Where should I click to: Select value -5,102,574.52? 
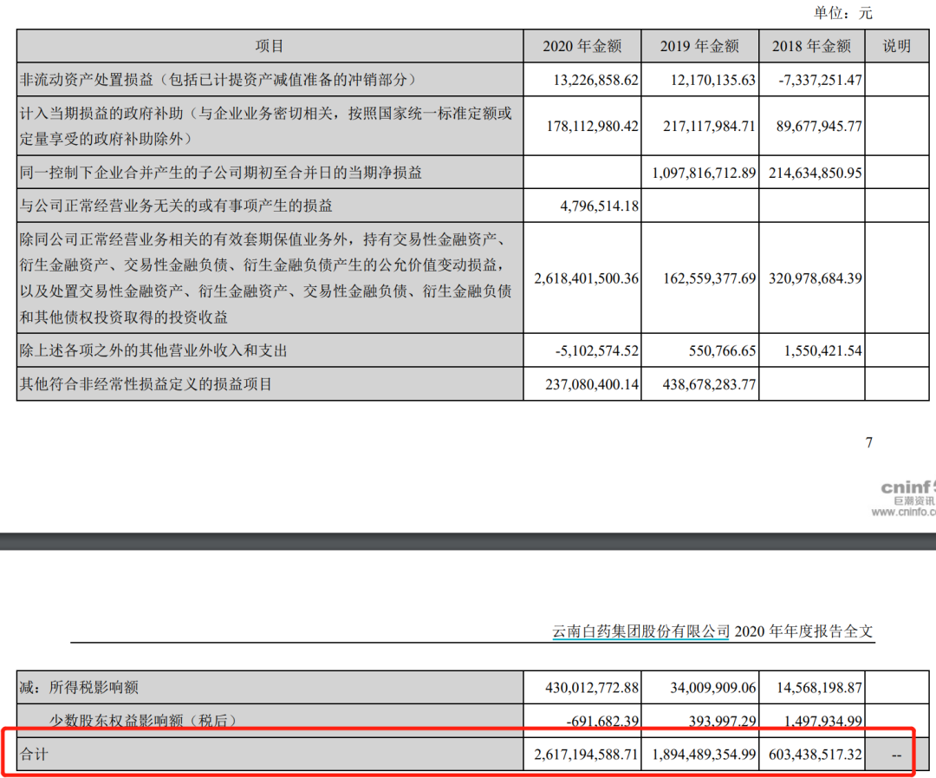tap(597, 350)
